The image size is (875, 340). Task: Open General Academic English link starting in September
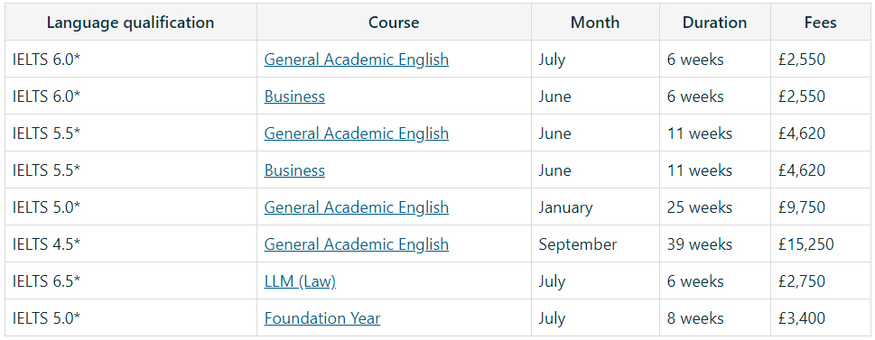click(x=356, y=244)
